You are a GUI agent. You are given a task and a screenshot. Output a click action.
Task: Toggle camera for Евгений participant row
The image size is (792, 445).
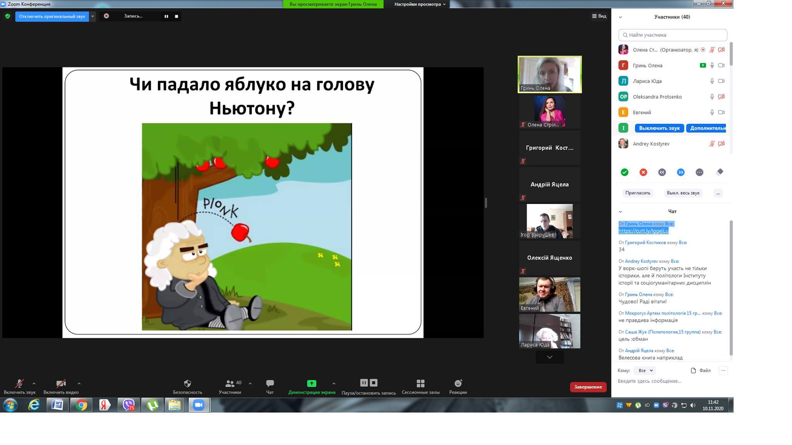click(x=721, y=113)
